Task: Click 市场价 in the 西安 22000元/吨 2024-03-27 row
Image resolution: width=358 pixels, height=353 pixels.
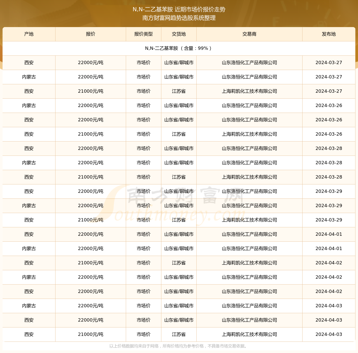Action: click(x=143, y=63)
